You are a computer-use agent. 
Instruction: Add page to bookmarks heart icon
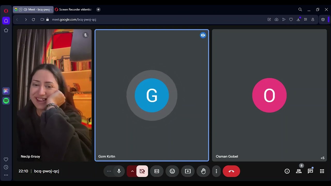291,19
